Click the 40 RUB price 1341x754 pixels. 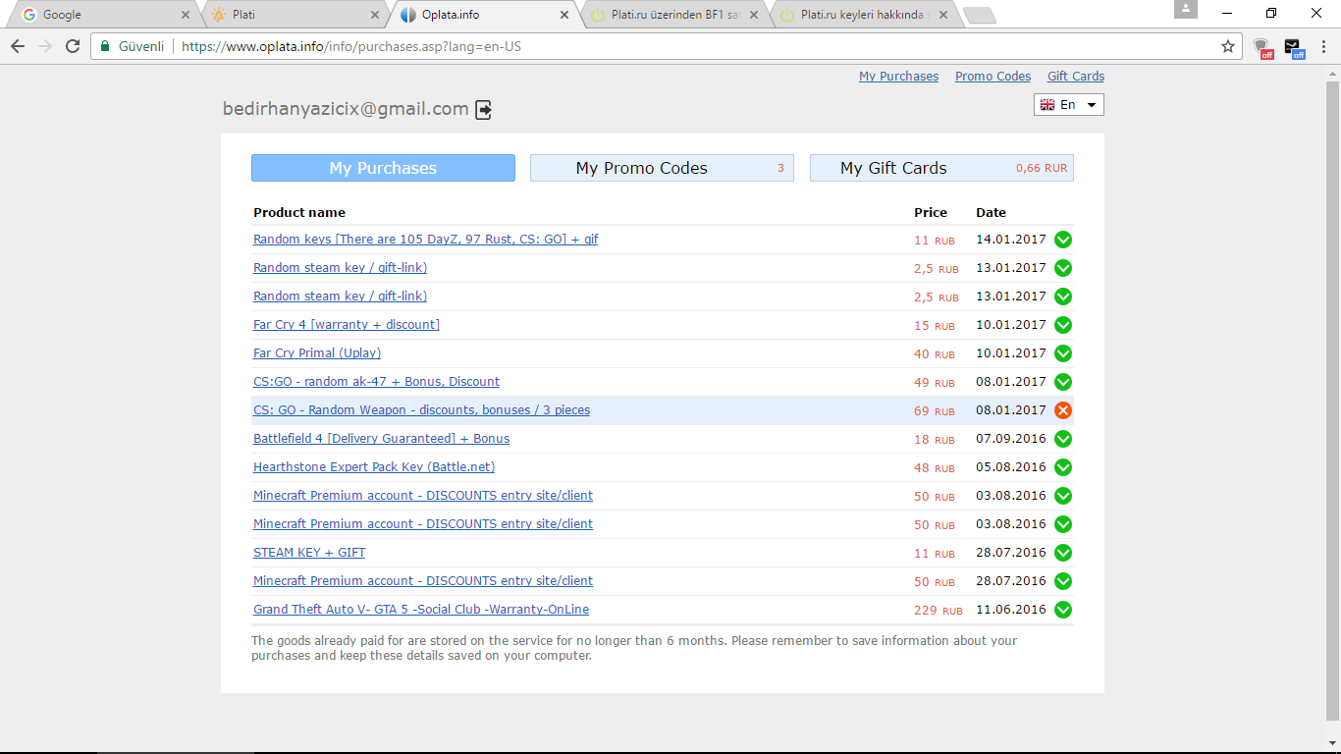pos(934,353)
